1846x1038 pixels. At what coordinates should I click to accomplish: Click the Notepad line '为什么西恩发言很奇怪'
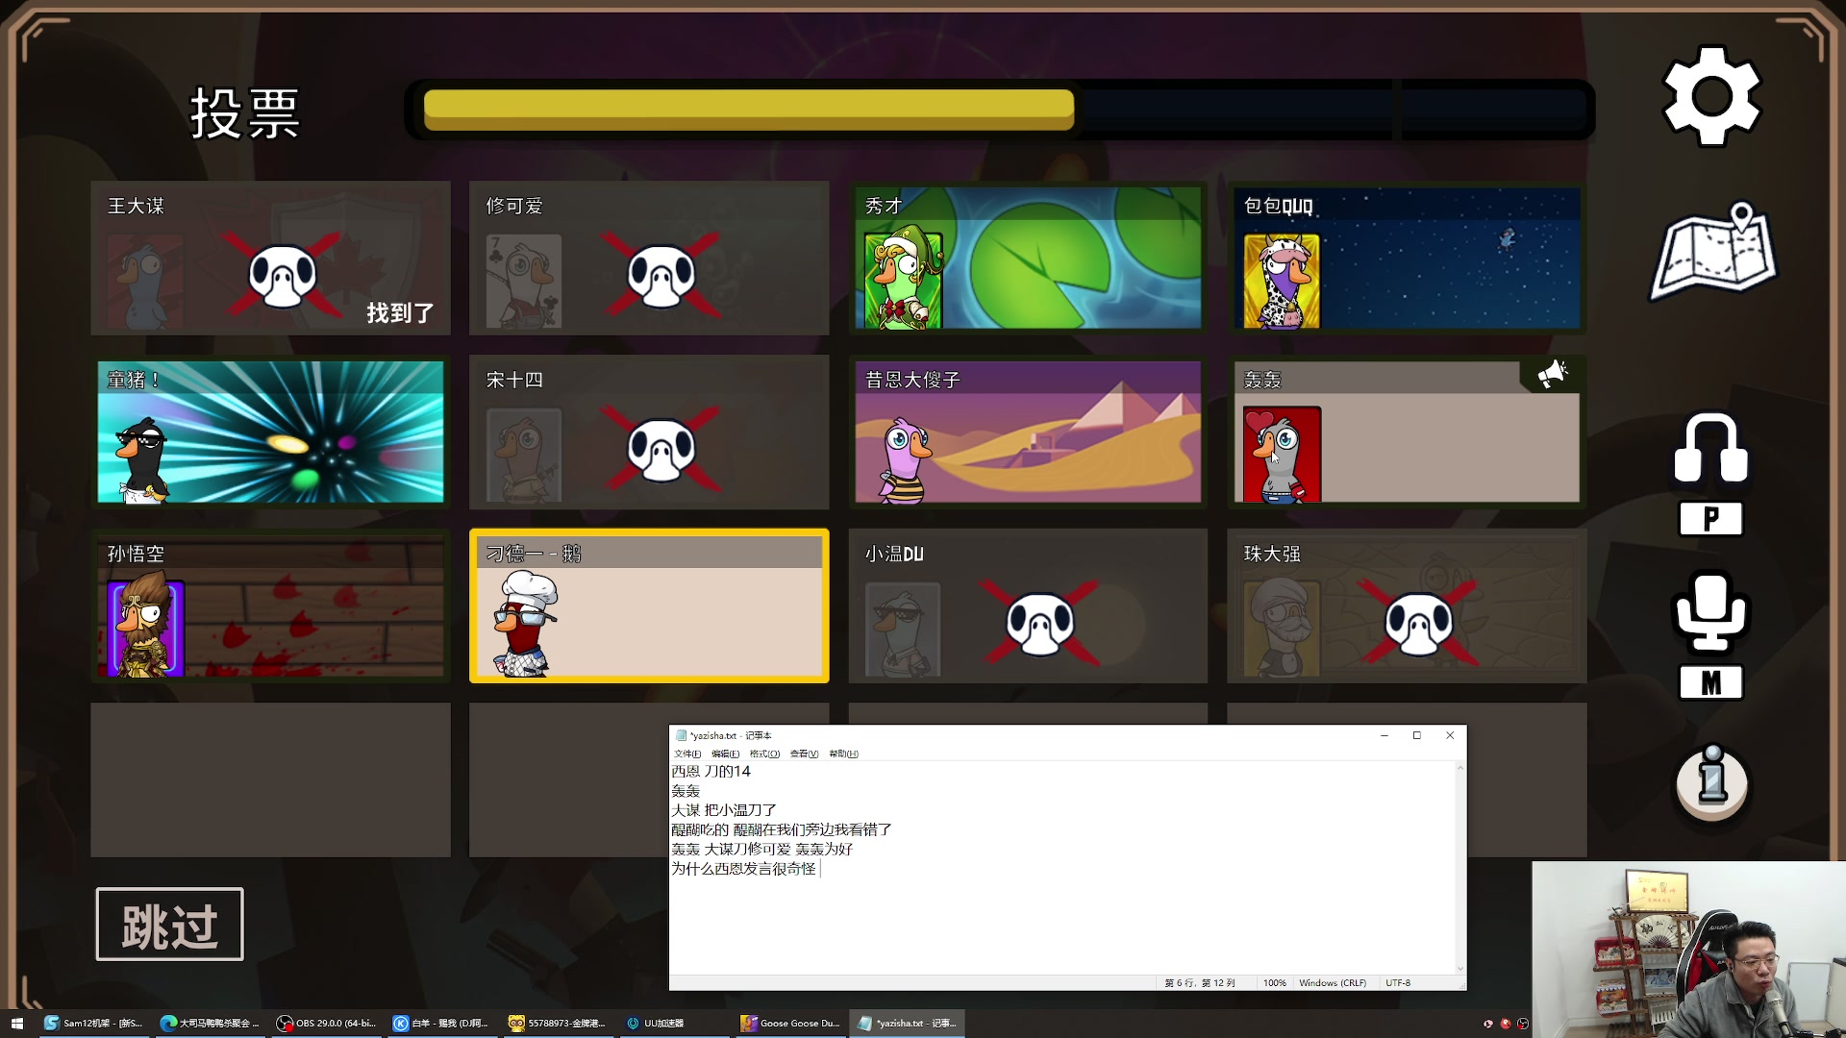click(743, 869)
